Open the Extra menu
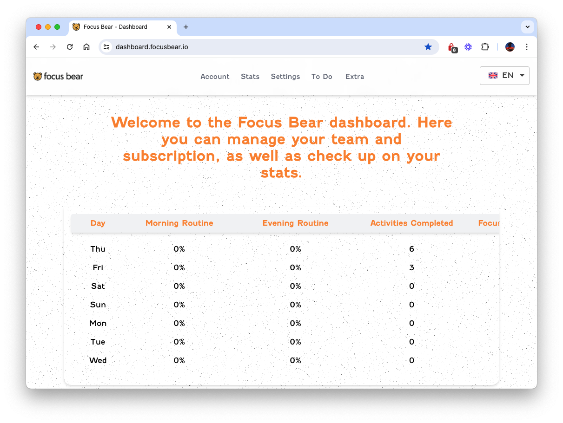563x423 pixels. pos(355,77)
